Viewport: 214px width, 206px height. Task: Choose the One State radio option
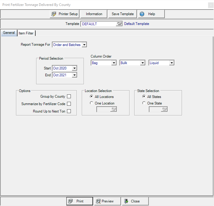pos(144,103)
